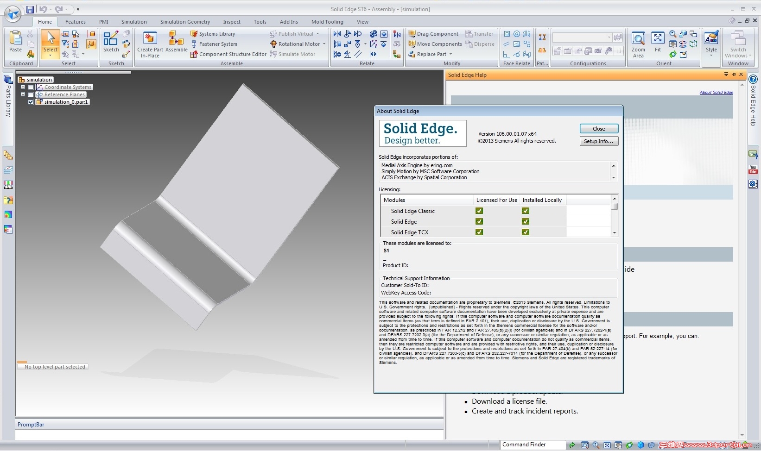Viewport: 761px width, 451px height.
Task: Click Installed Locally column header
Action: pyautogui.click(x=542, y=200)
